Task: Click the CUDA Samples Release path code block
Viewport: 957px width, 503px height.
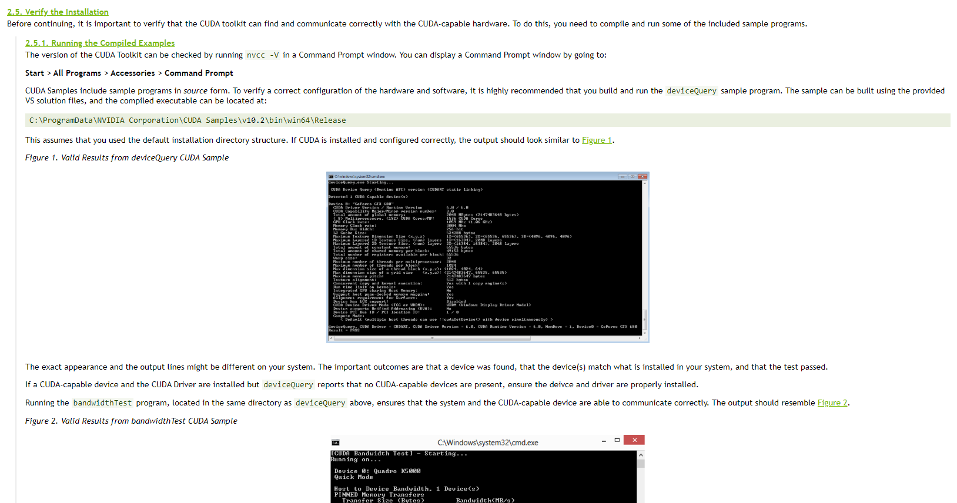Action: 488,120
